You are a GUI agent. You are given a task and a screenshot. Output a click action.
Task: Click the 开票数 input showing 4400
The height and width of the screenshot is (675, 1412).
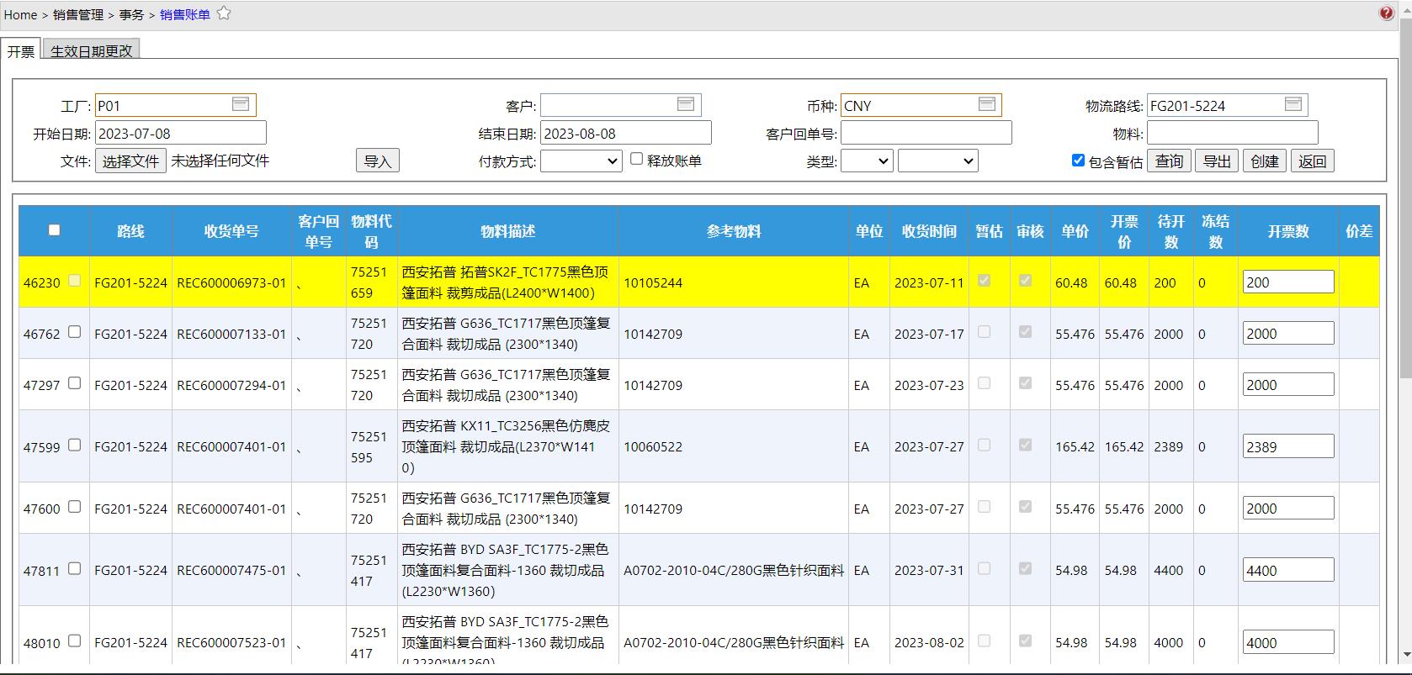click(x=1288, y=570)
